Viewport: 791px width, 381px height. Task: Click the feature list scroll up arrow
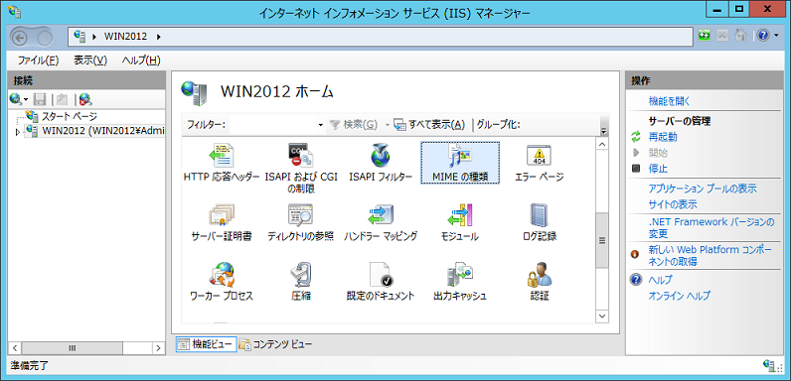coord(602,145)
